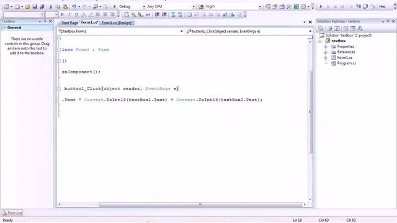The image size is (397, 223).
Task: Open the Debug configuration dropdown
Action: point(144,7)
